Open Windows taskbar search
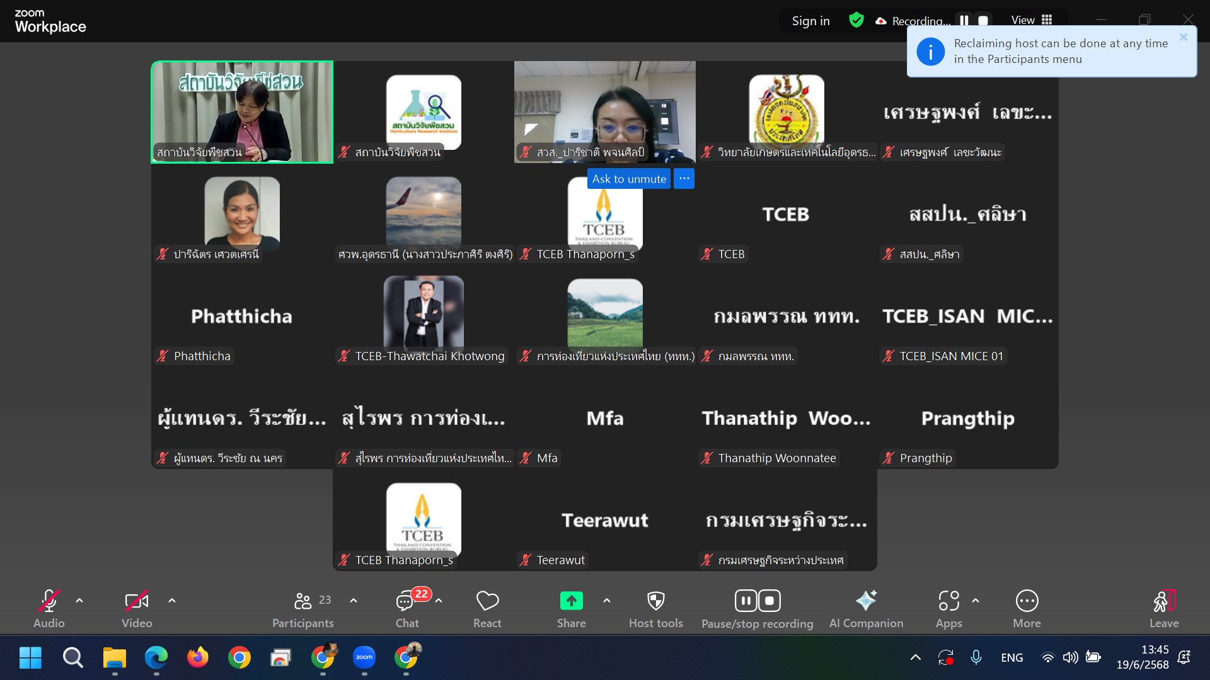 tap(72, 658)
